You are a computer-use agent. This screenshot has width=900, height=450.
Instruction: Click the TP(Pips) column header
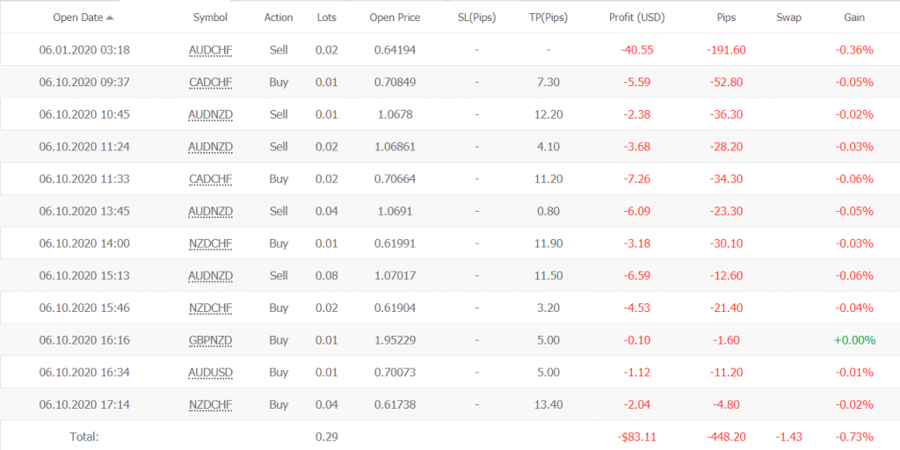point(548,18)
